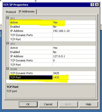Viewport: 102px width, 112px height.
Task: Click the Apply button
Action: [68, 104]
